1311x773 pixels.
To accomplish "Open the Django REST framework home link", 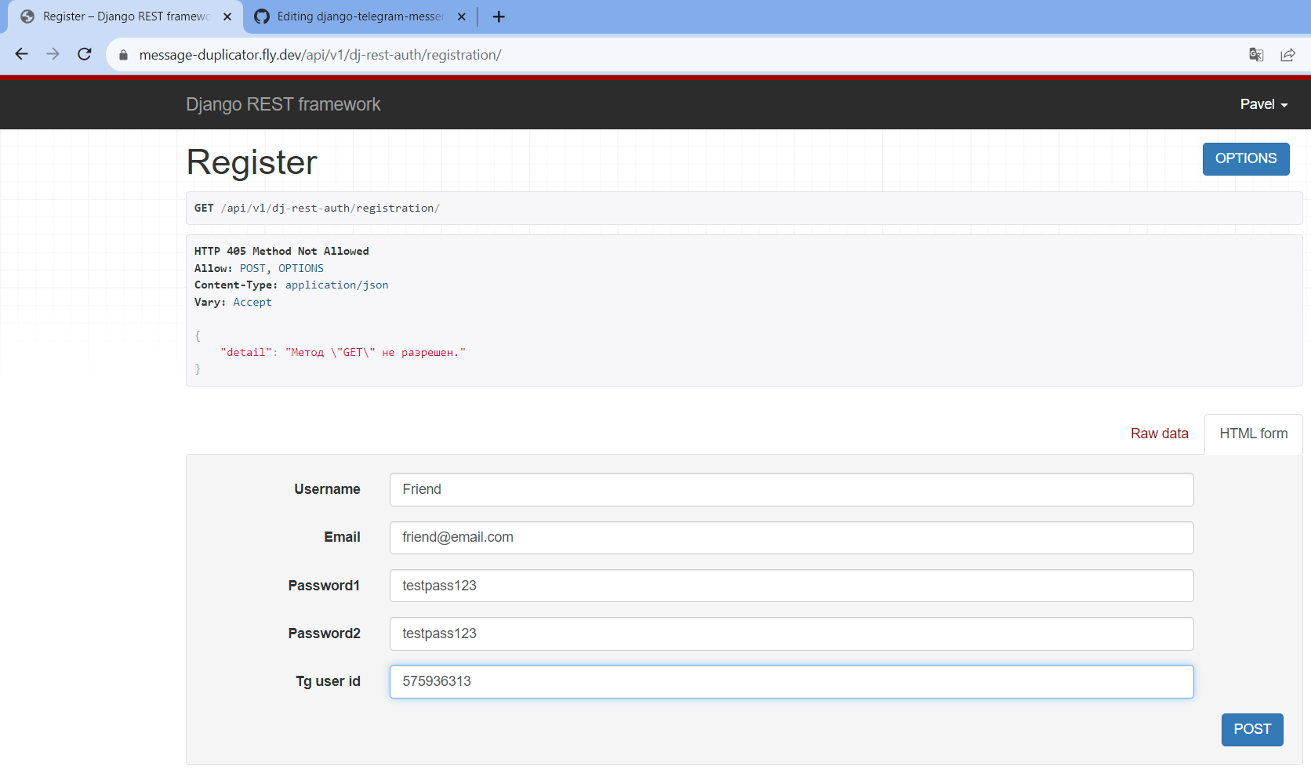I will [283, 104].
